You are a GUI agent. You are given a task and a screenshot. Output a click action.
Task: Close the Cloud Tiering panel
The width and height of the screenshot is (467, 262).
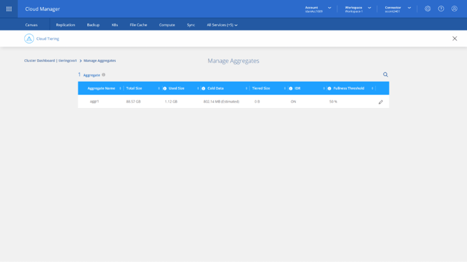click(454, 39)
